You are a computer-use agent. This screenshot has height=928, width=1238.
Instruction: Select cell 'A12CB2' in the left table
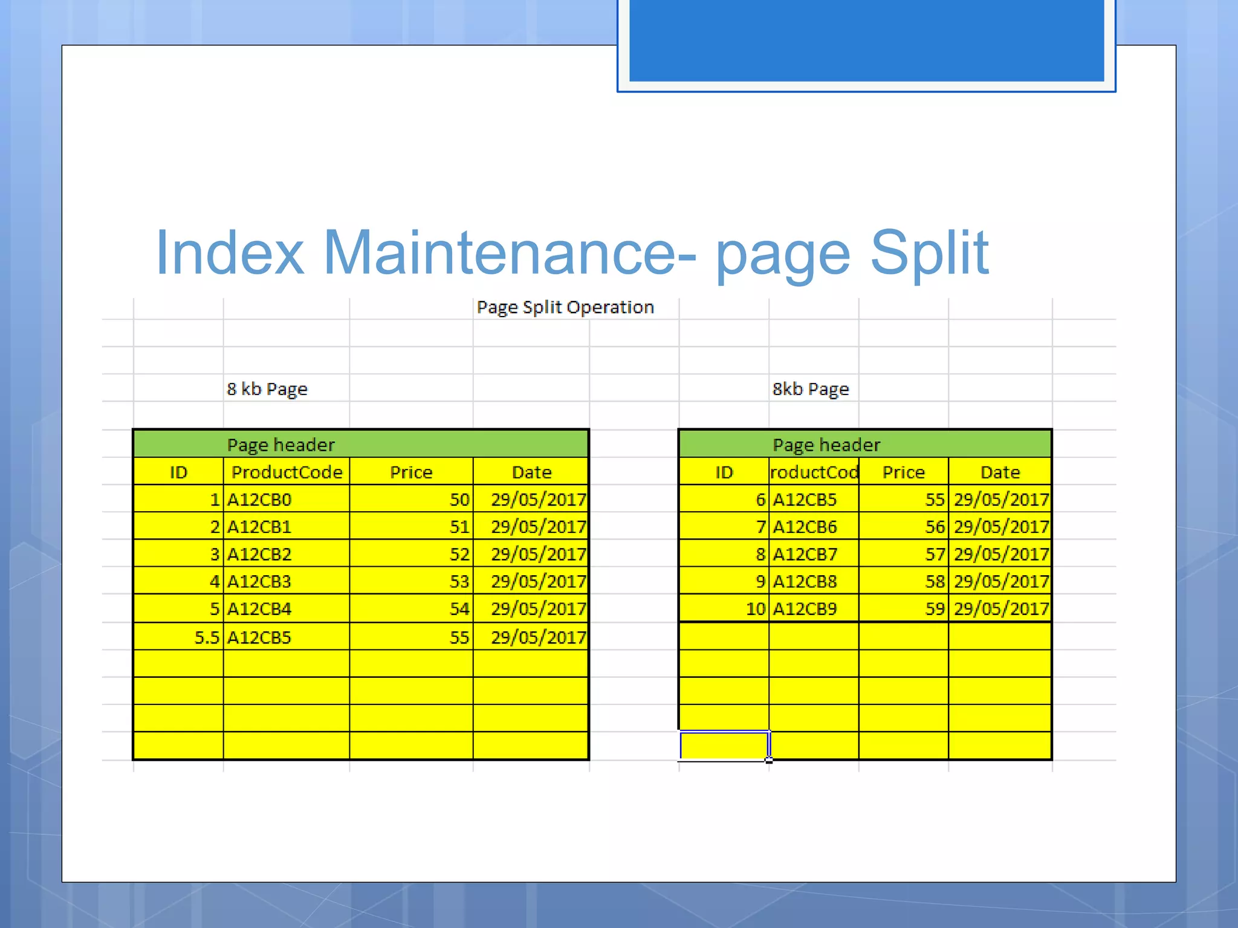pos(287,553)
